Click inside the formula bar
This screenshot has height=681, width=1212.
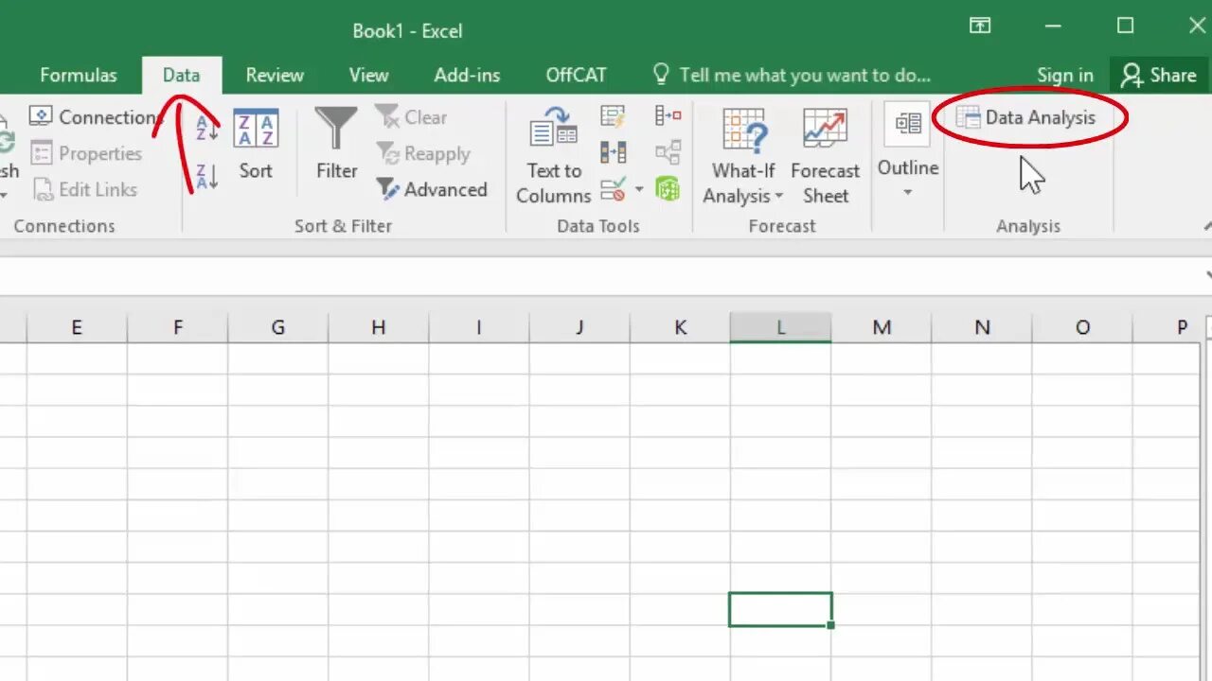(x=600, y=275)
